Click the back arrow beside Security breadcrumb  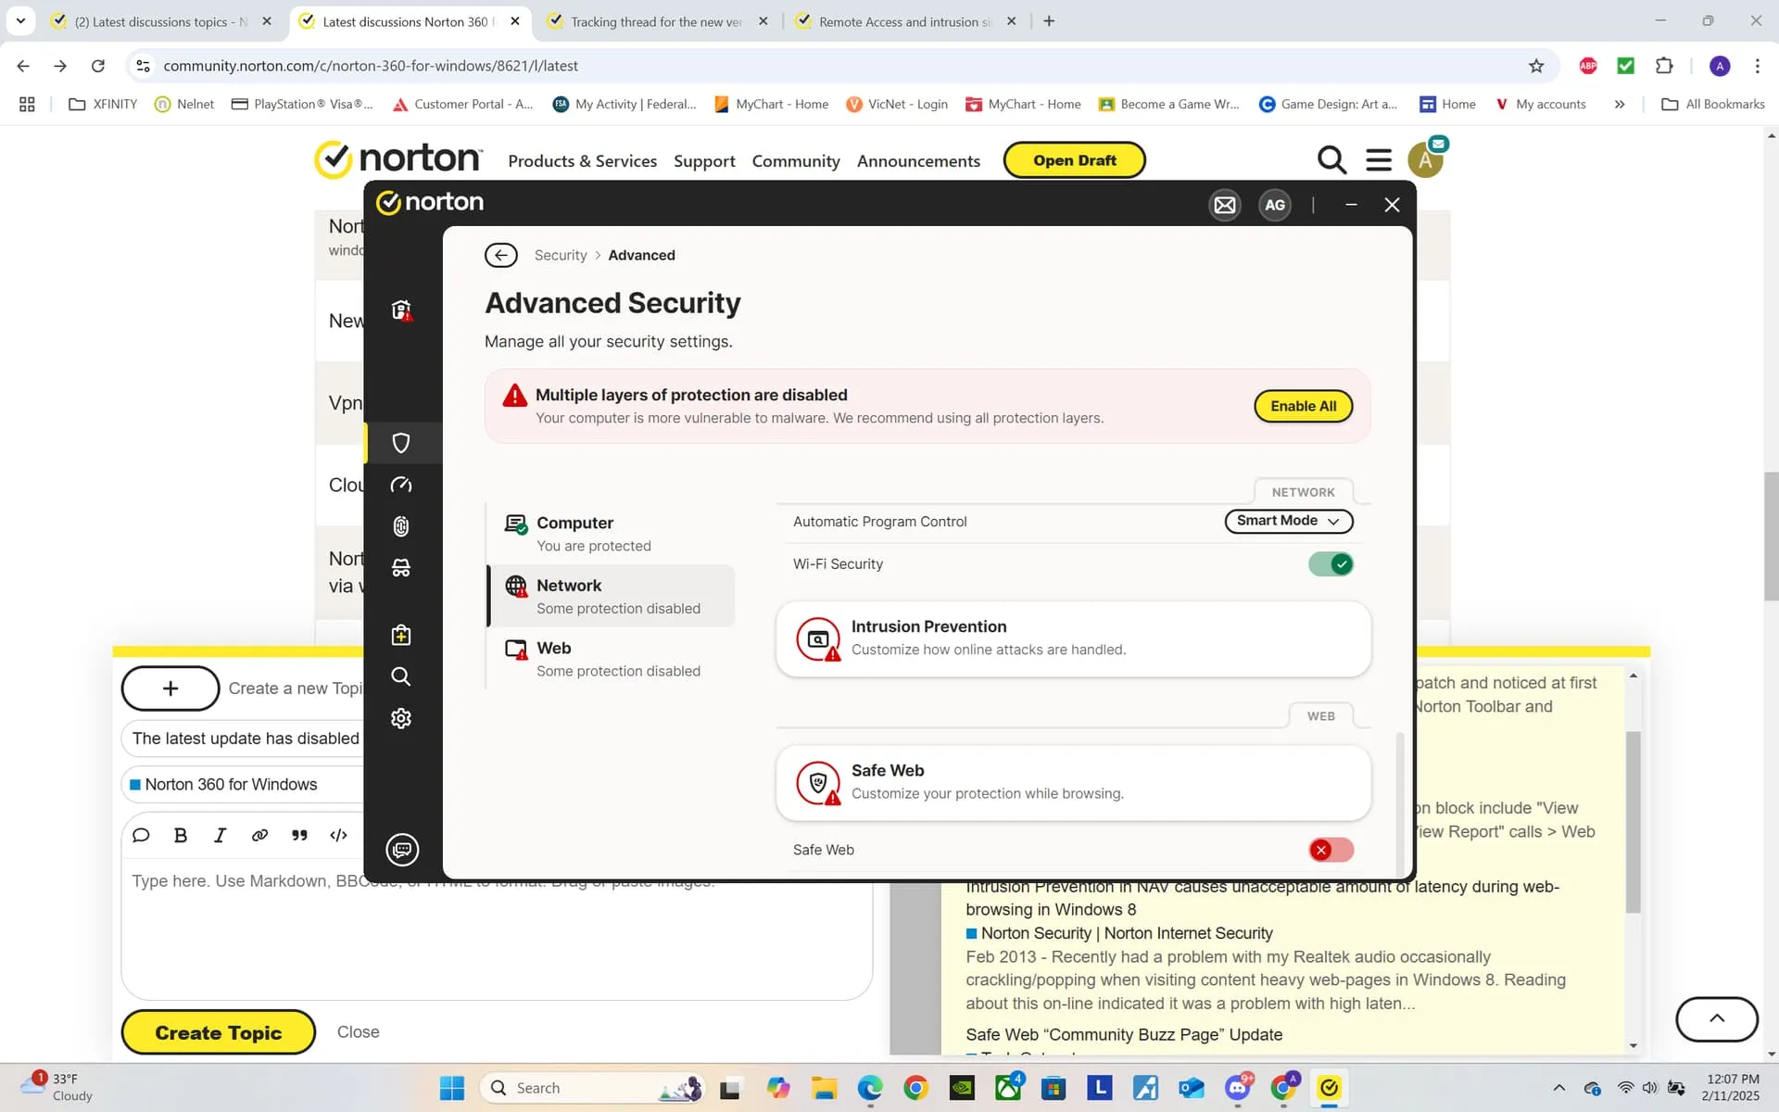tap(501, 255)
